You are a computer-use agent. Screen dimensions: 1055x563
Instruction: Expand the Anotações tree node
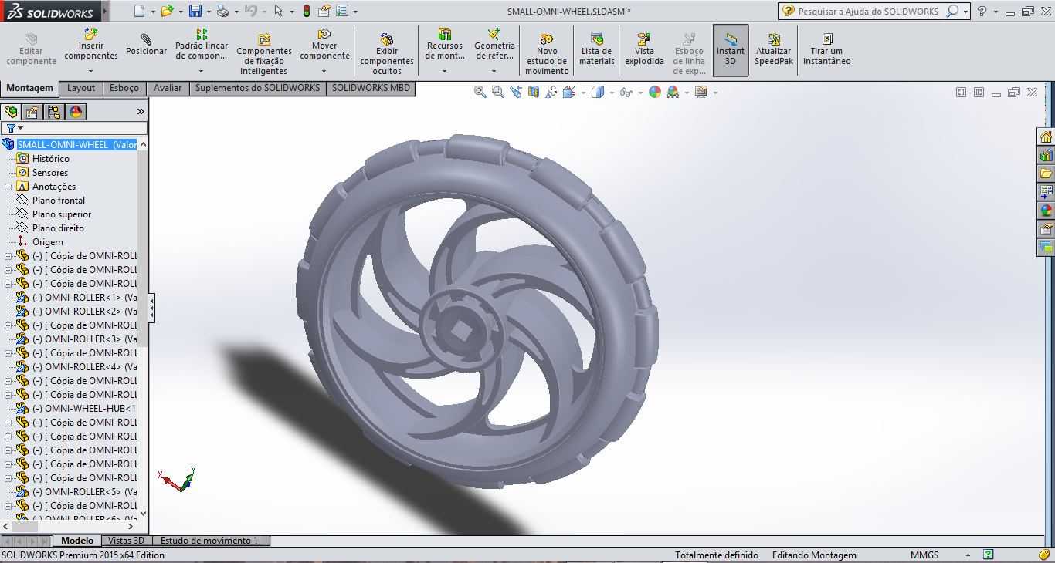tap(8, 187)
